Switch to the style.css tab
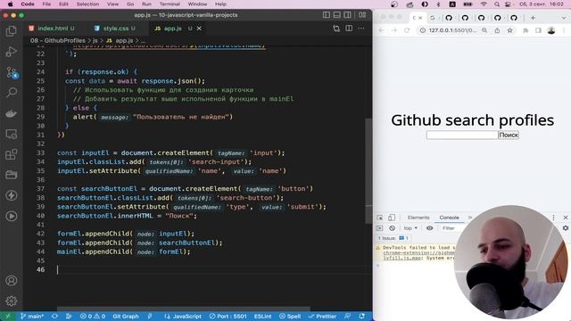The image size is (571, 321). (115, 29)
